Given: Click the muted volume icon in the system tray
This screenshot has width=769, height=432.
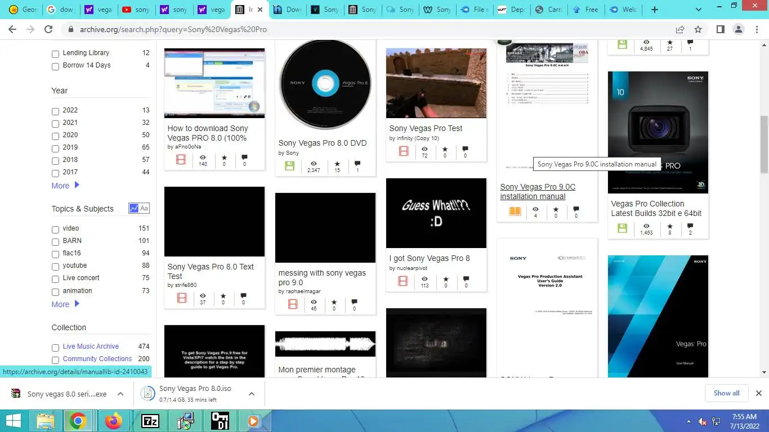Looking at the screenshot, I should coord(703,421).
